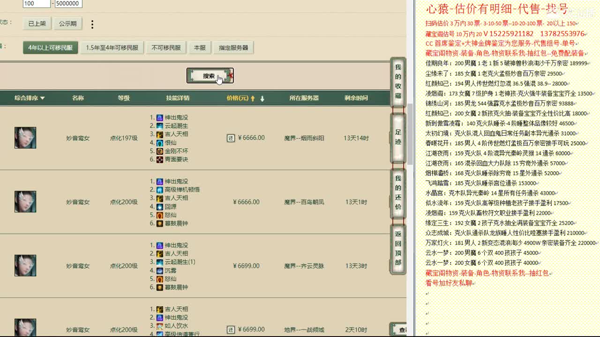600x337 pixels.
Task: Toggle the 本服 server filter
Action: (200, 48)
